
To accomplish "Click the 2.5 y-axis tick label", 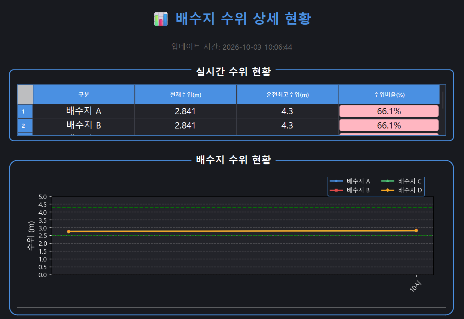I will (43, 236).
